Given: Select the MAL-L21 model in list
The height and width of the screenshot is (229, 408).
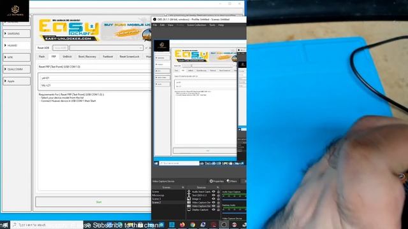Looking at the screenshot, I should 96,85.
